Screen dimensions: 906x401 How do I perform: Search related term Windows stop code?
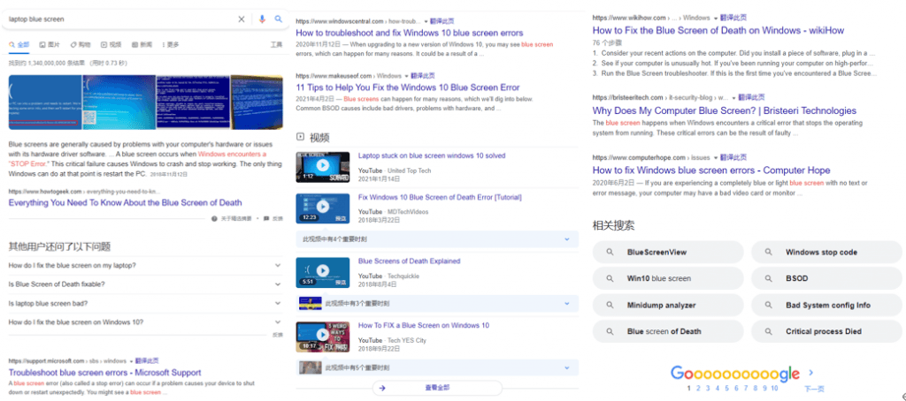pos(826,252)
